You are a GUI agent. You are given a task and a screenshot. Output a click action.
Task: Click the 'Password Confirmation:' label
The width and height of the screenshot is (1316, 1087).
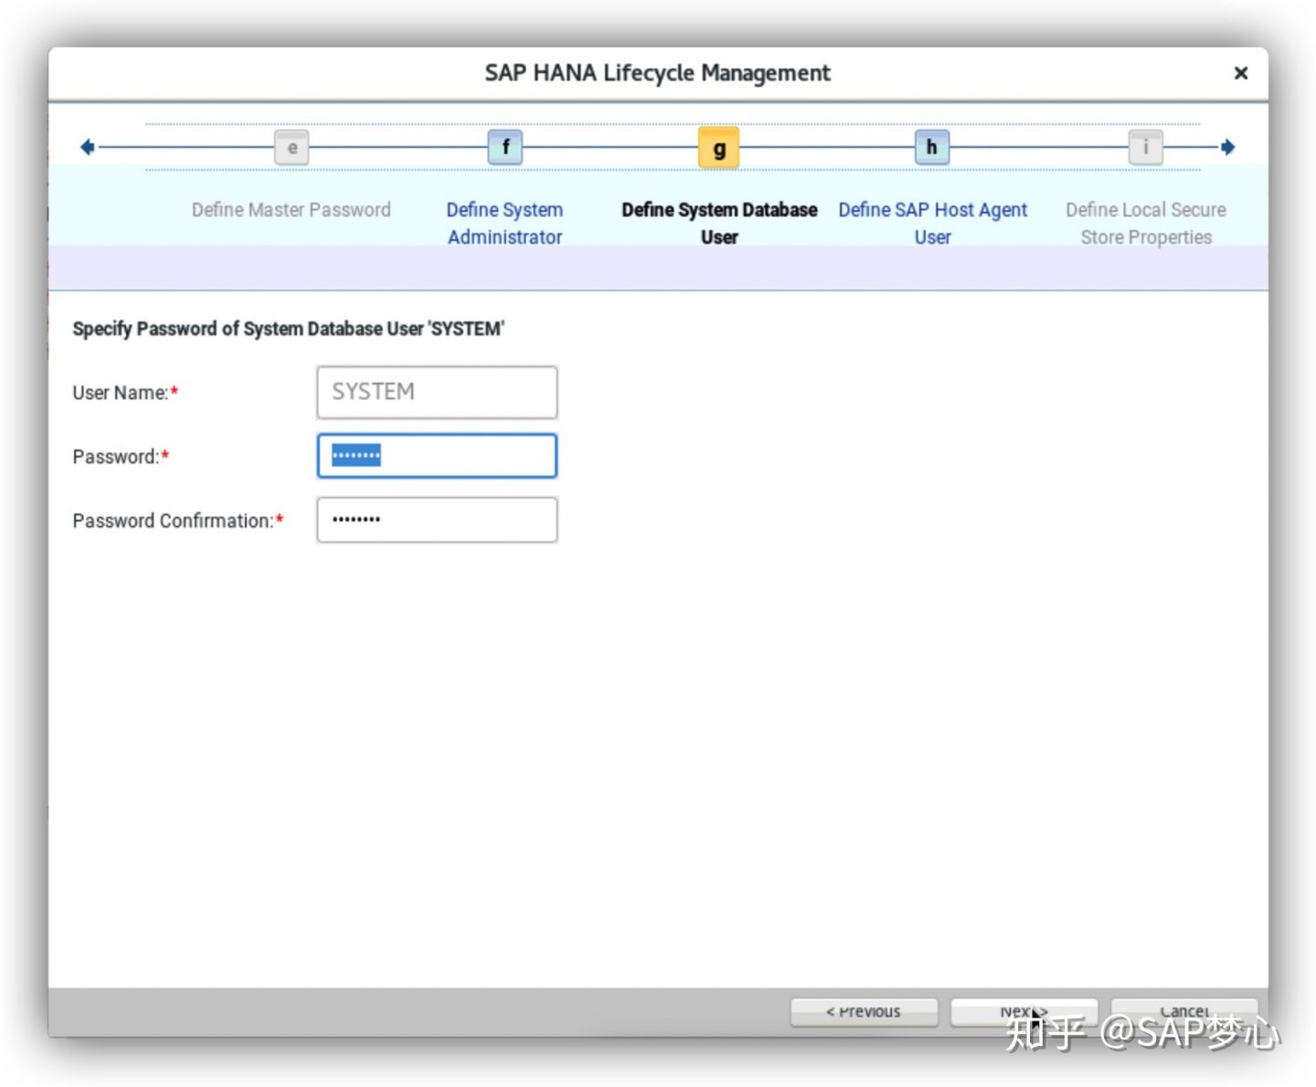[x=178, y=521]
